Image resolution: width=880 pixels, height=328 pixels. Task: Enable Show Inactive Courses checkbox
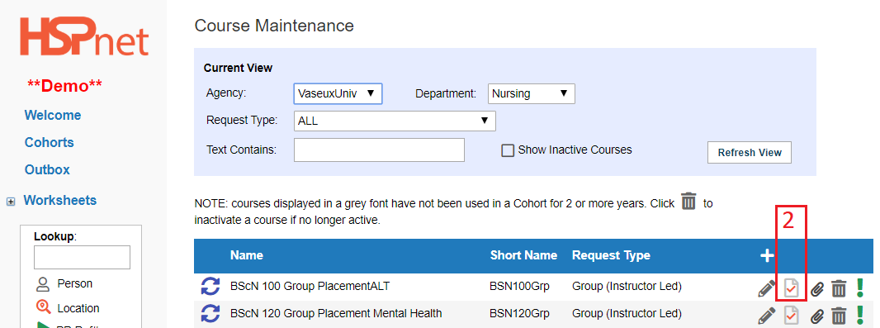508,150
